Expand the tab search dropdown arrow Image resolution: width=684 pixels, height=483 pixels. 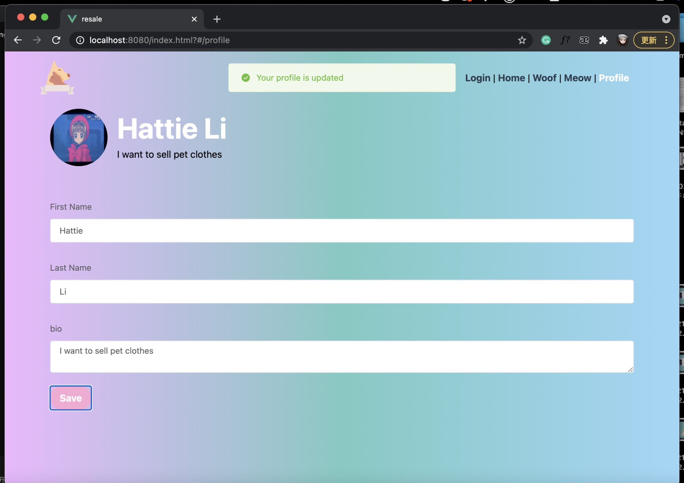pyautogui.click(x=666, y=19)
